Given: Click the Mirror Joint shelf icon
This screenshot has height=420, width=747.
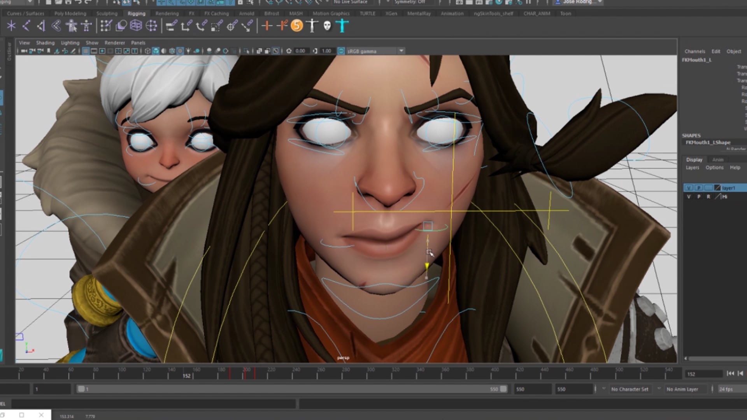Looking at the screenshot, I should coord(41,26).
